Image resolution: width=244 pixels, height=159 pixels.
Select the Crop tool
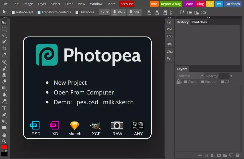(4, 48)
